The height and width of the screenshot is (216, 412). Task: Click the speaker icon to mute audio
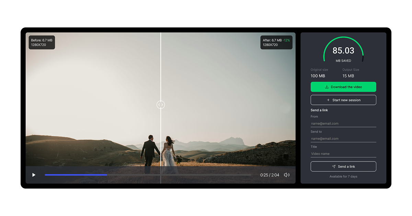point(287,175)
